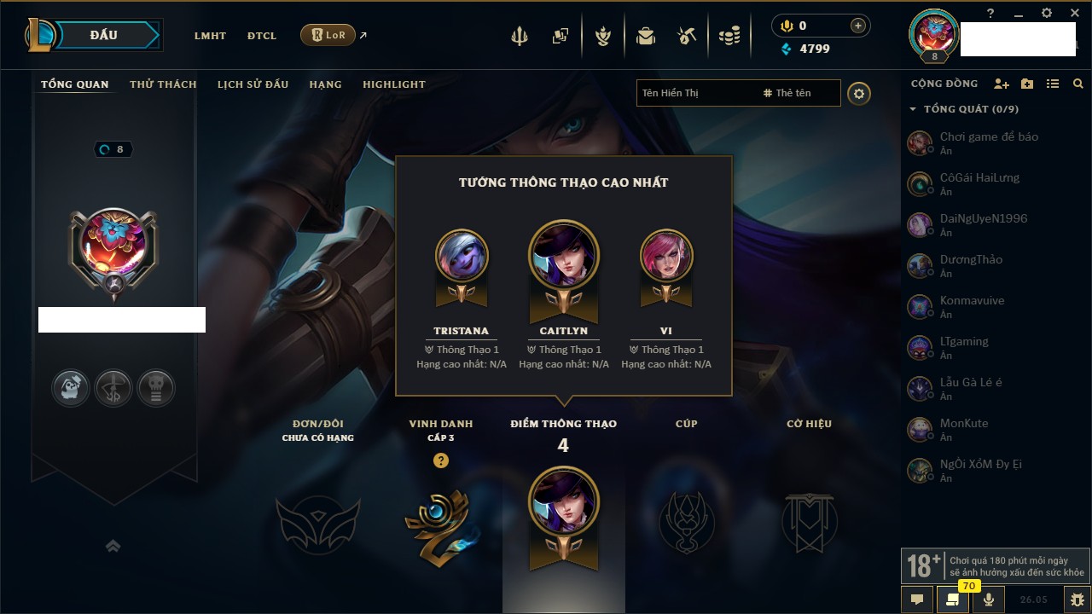
Task: Open the LỊCH SỬ ĐẤU tab
Action: 253,84
